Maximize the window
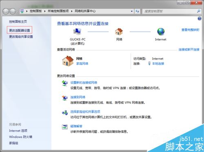Image resolution: width=204 pixels, height=152 pixels. [187, 2]
